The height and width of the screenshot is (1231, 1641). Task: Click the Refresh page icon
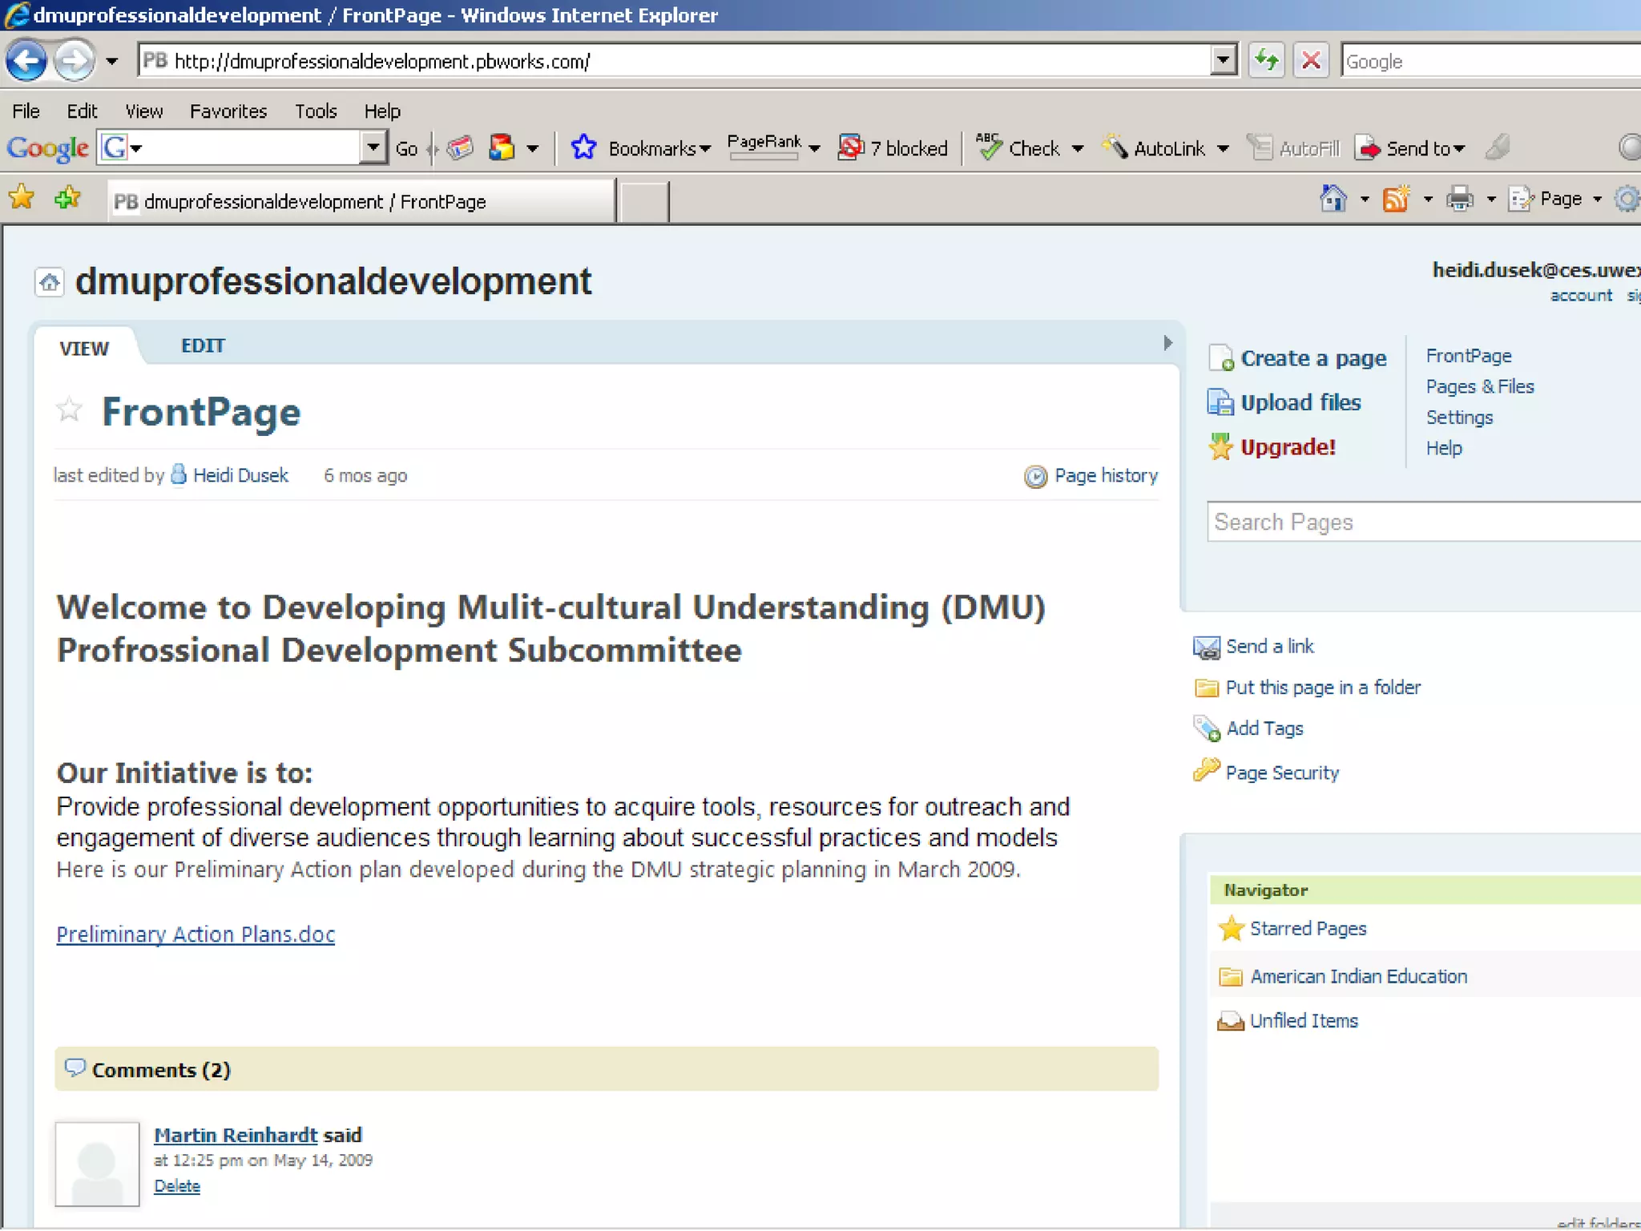1266,60
